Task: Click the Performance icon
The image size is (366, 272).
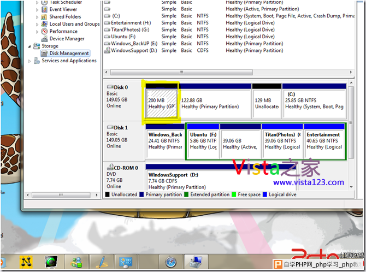Action: (x=44, y=31)
